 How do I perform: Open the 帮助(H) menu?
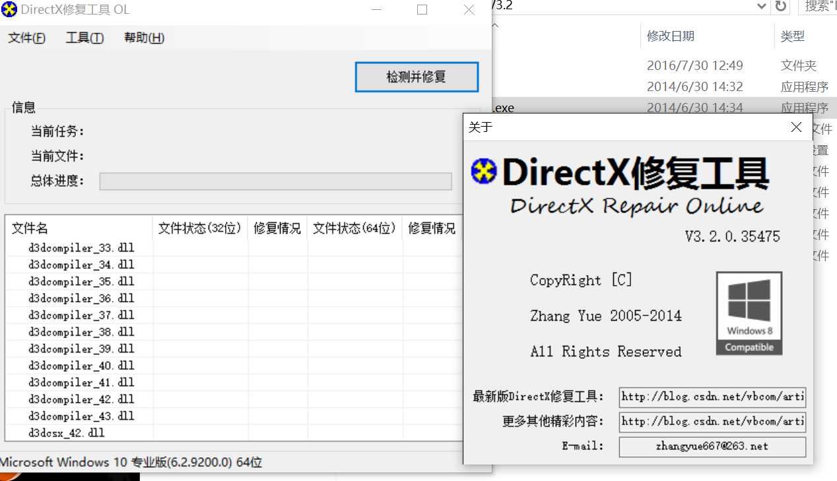point(144,38)
